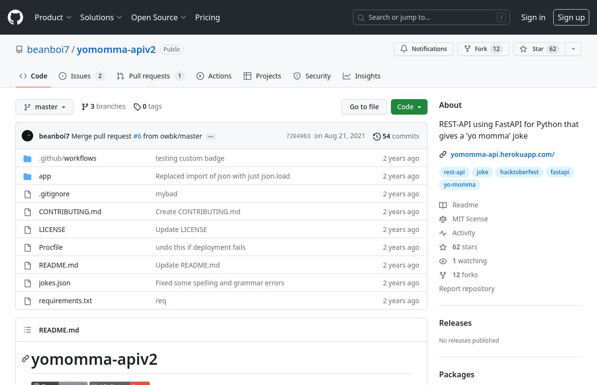
Task: Open the Pull requests tab
Action: 150,76
